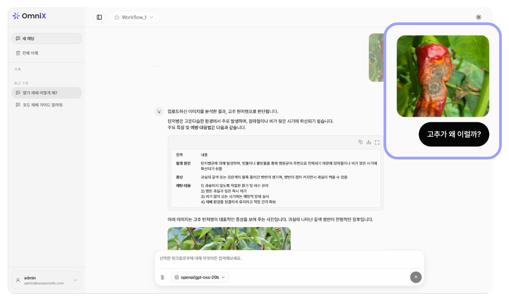Click the robot icon in Workflow_1 selector
The width and height of the screenshot is (509, 301).
(x=117, y=17)
